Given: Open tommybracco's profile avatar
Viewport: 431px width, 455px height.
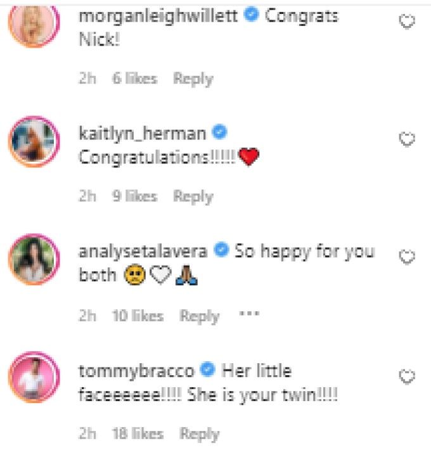Looking at the screenshot, I should 34,377.
